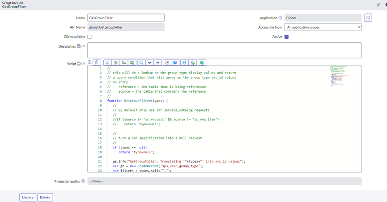This screenshot has width=387, height=202.
Task: Click the help icon beside Script toolbar
Action: 89,62
